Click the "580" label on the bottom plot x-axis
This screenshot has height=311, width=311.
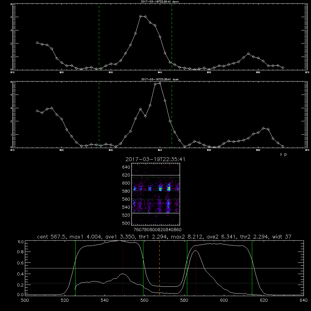click(x=184, y=300)
